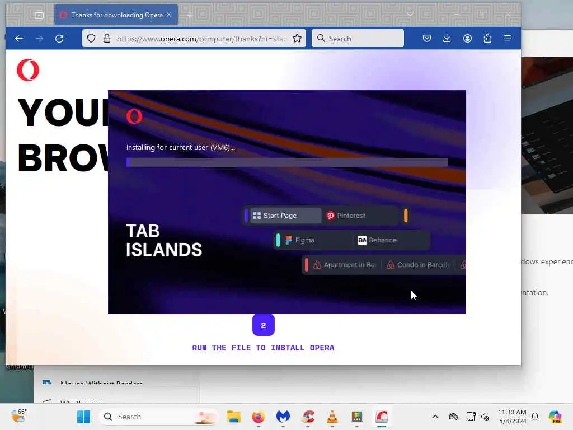Viewport: 573px width, 430px height.
Task: Open File Explorer from the taskbar
Action: point(233,417)
